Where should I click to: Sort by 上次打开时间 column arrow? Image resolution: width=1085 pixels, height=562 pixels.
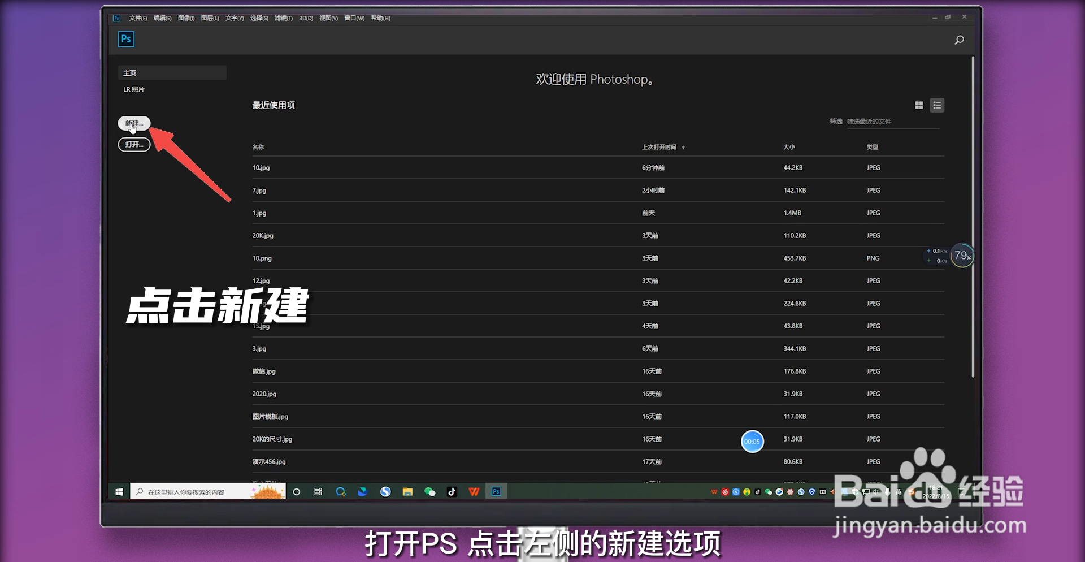pyautogui.click(x=683, y=148)
